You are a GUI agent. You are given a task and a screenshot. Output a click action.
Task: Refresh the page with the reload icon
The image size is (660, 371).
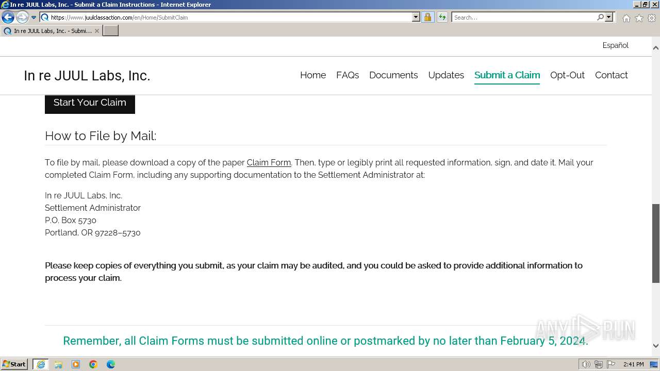[x=442, y=18]
